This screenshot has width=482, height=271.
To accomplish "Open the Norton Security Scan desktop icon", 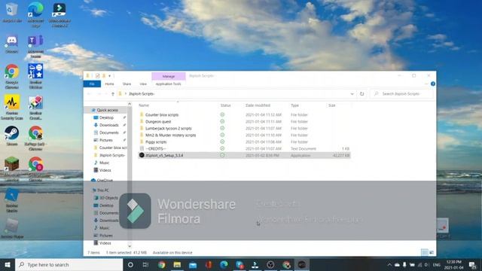I will (x=12, y=107).
